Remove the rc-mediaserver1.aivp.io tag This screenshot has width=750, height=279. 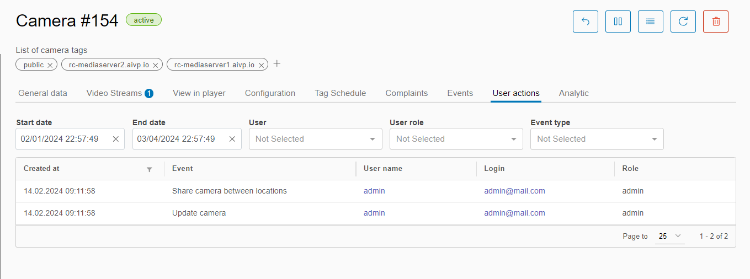click(x=261, y=65)
